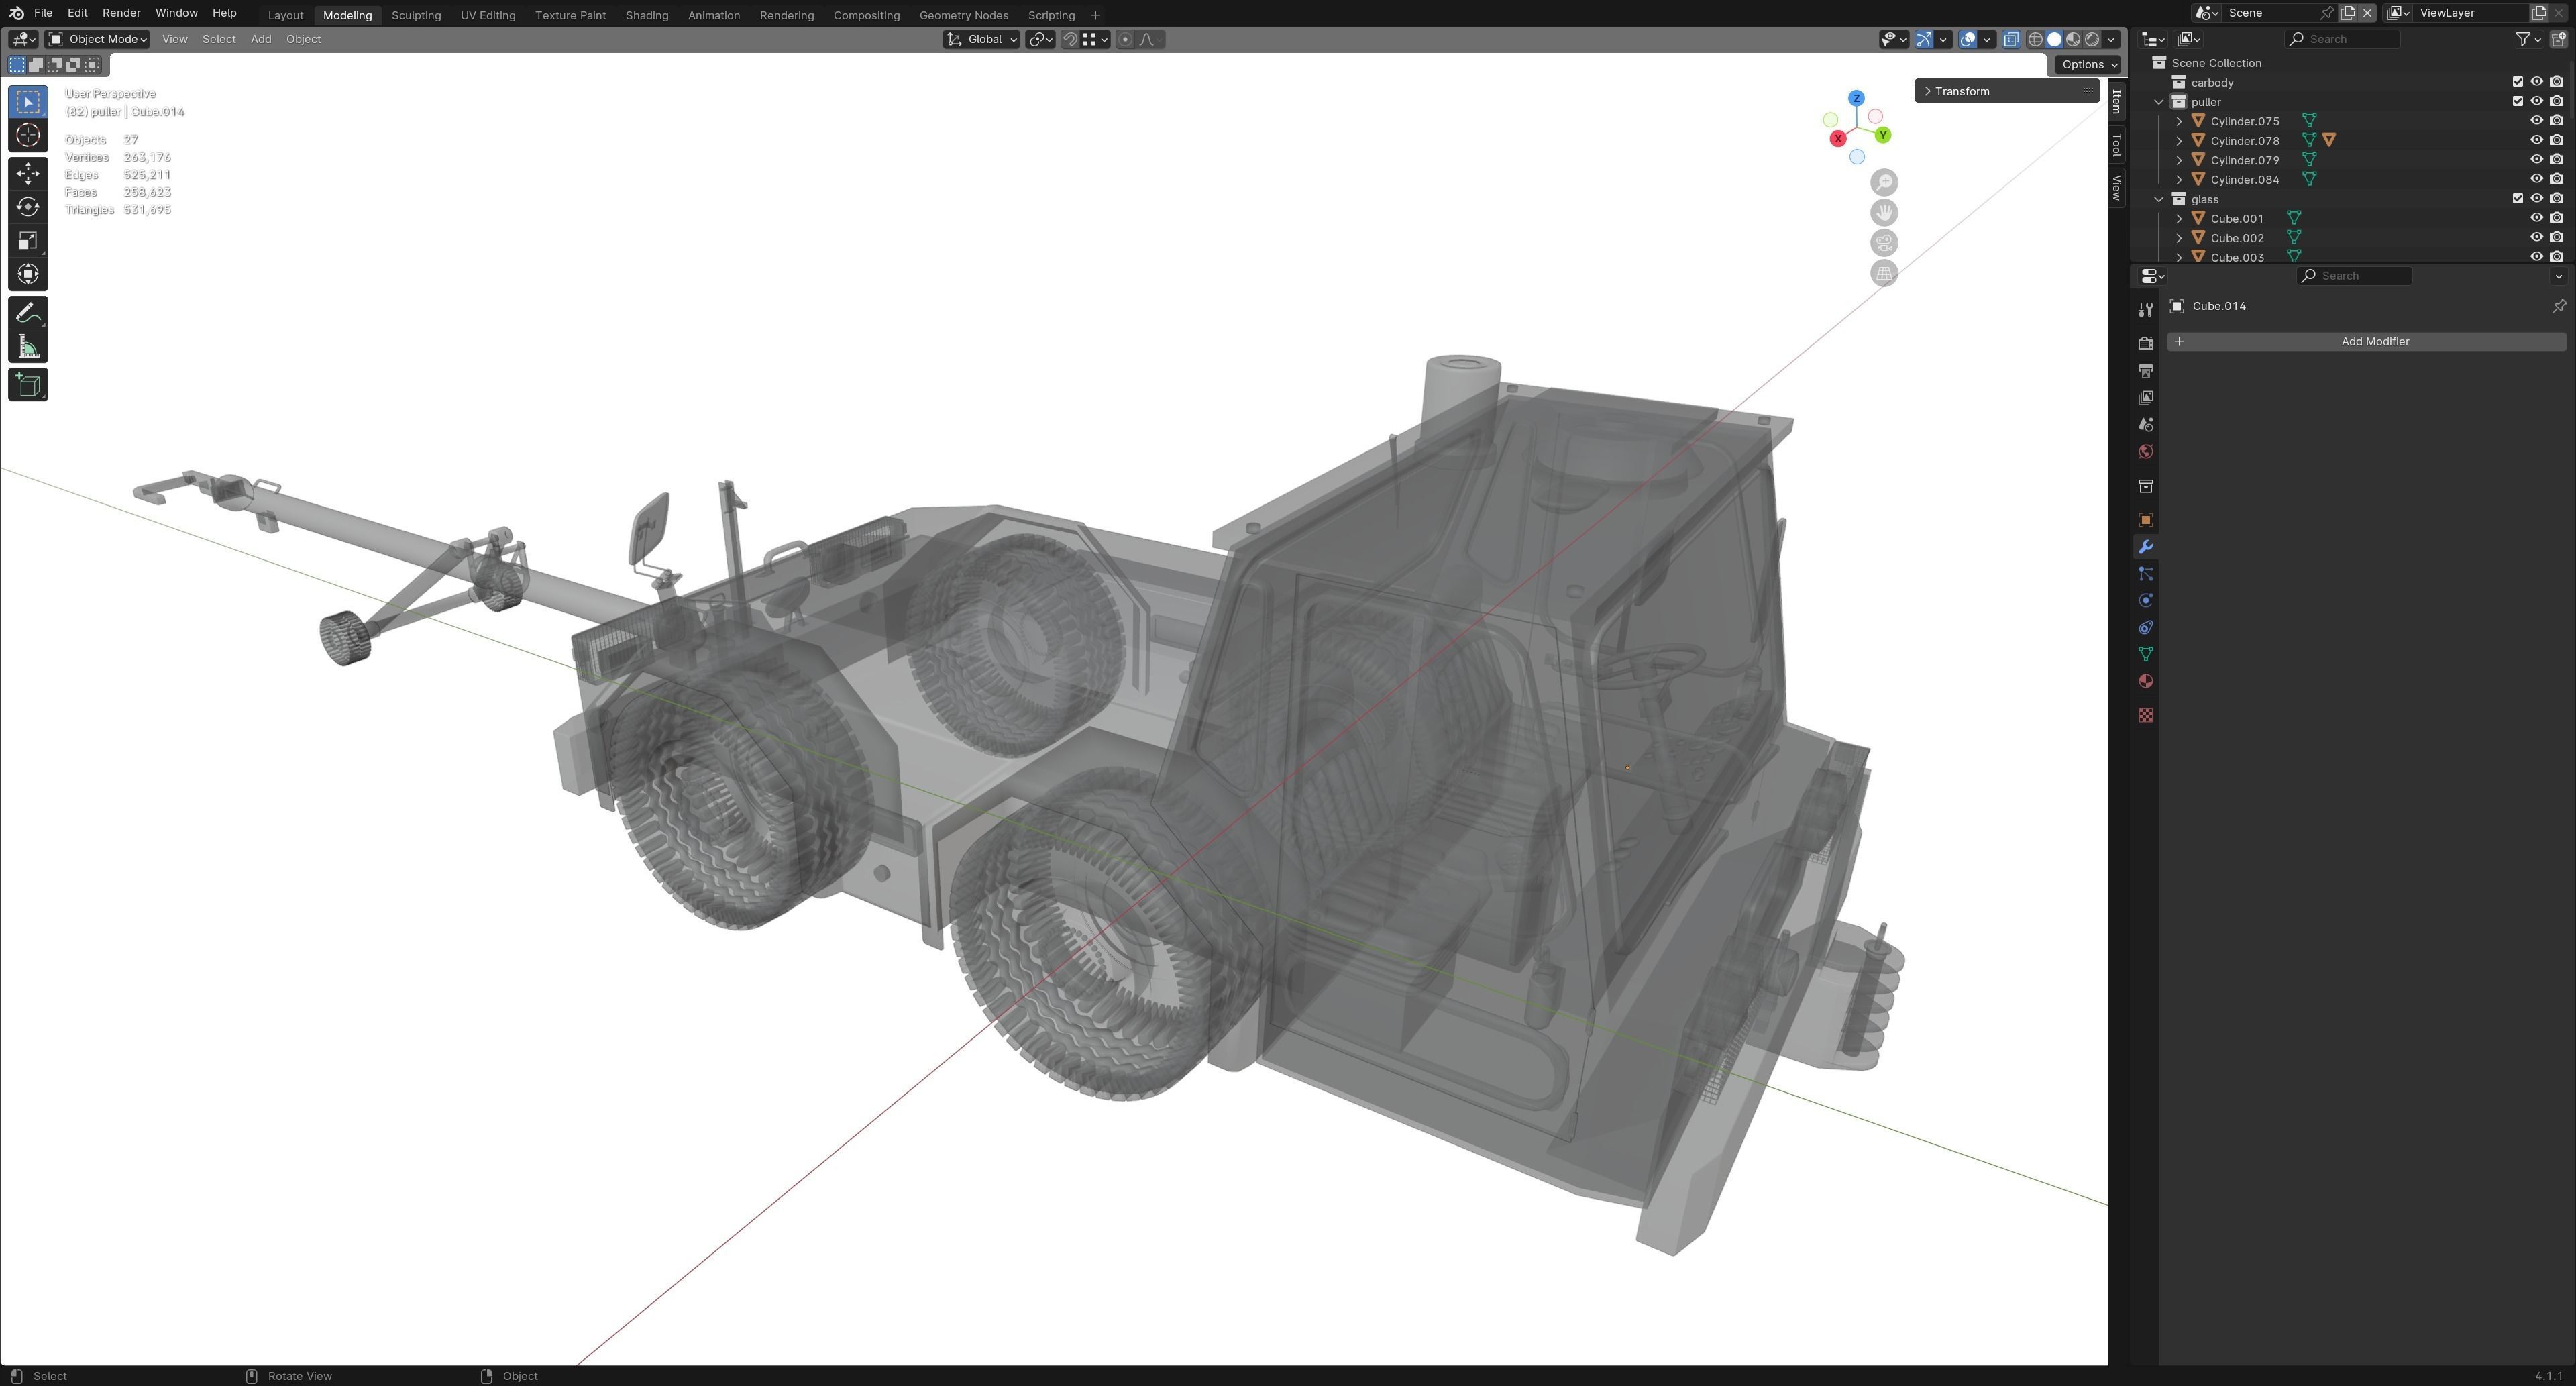2576x1386 pixels.
Task: Hide Cube.001 in viewport
Action: (2536, 218)
